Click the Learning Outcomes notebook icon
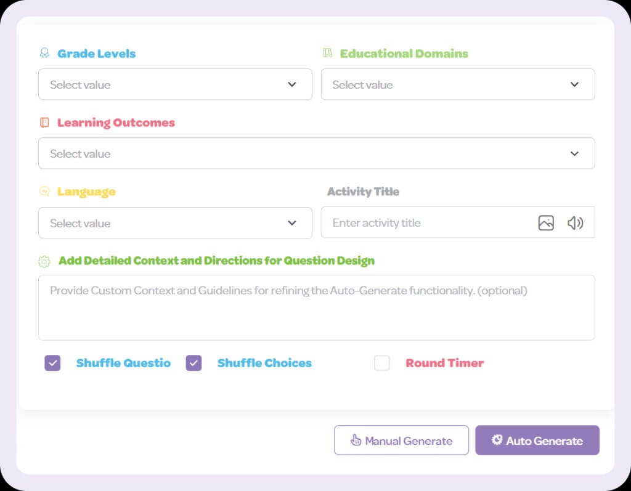The width and height of the screenshot is (631, 491). click(44, 123)
